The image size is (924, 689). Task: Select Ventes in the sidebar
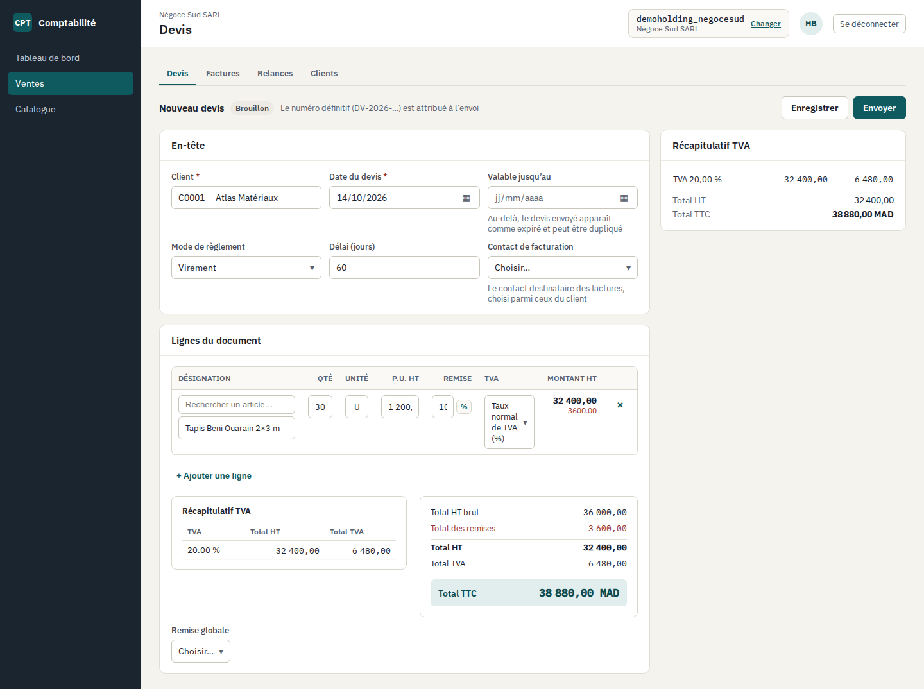coord(71,83)
